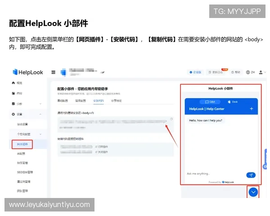This screenshot has height=216, width=270.
Task: Click the blue site avatar in the header
Action: click(x=63, y=72)
